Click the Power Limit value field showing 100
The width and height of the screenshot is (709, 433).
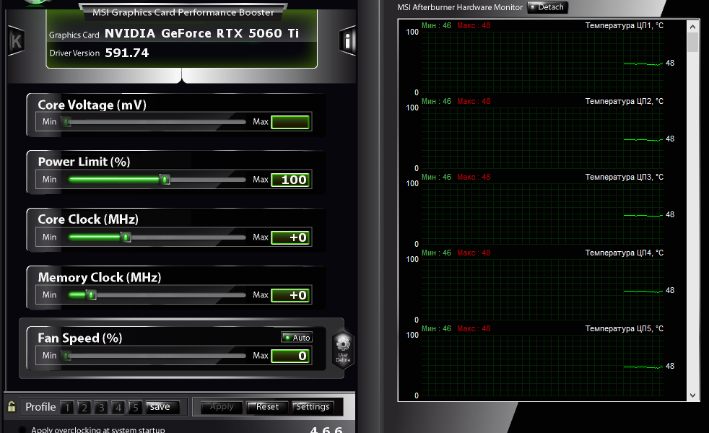(290, 180)
